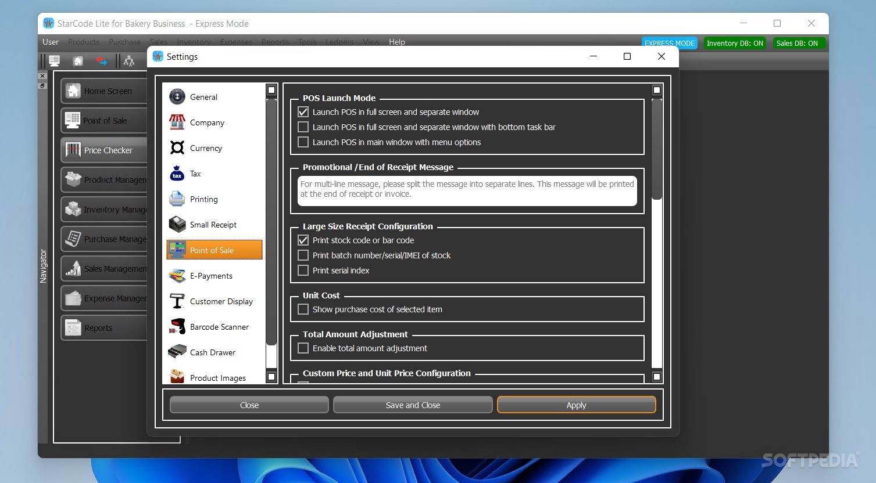Click the vertical Navigator panel label
Viewport: 876px width, 483px height.
[43, 266]
